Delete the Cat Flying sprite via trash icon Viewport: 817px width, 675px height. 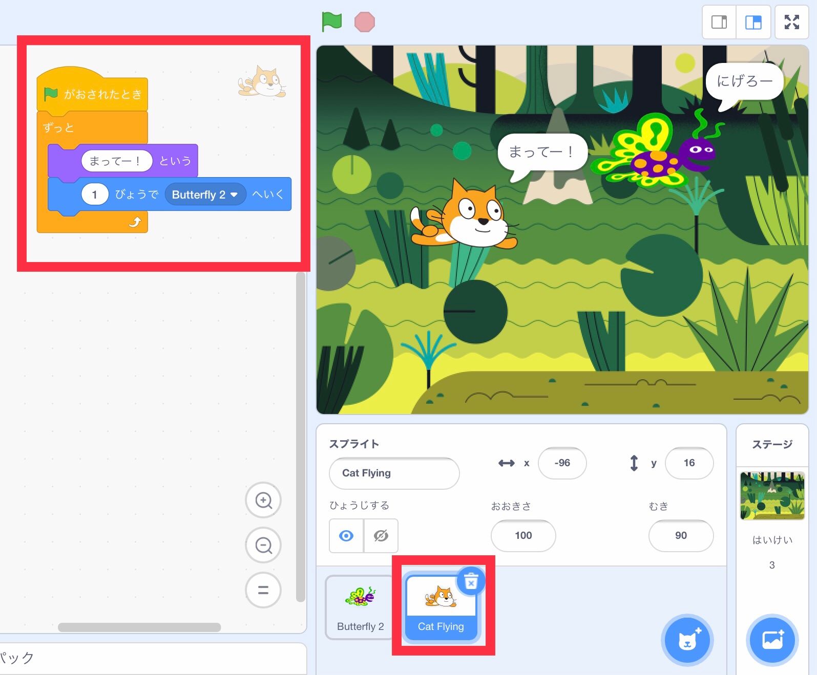[x=471, y=581]
